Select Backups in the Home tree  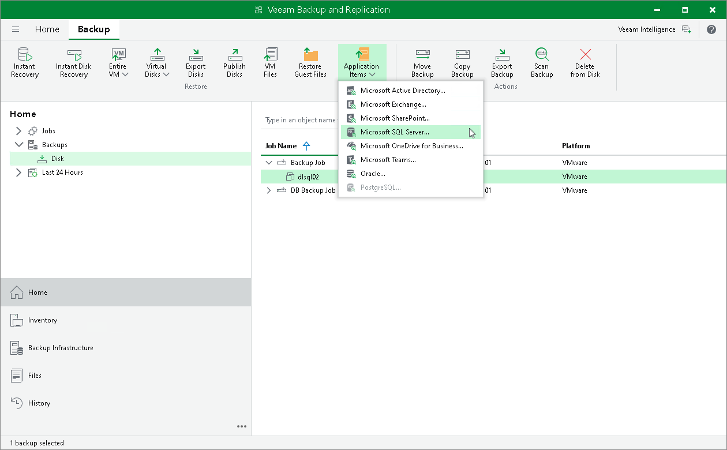tap(54, 145)
